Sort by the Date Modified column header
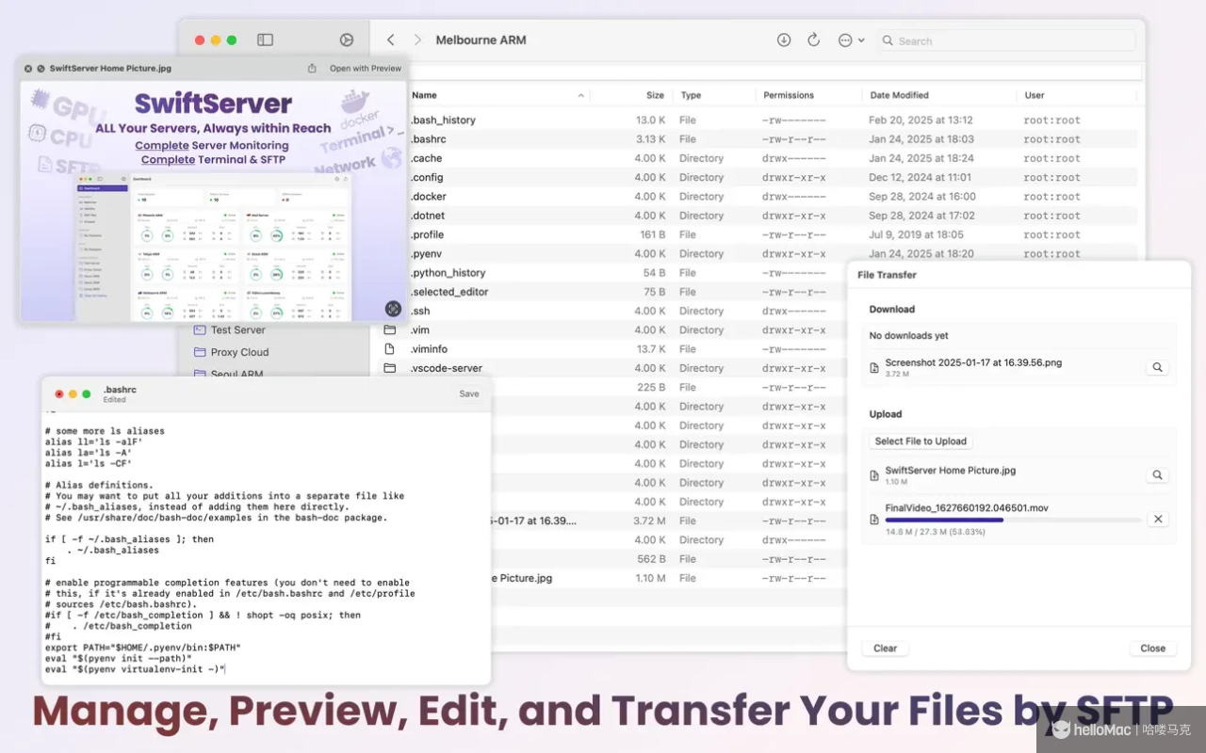This screenshot has height=753, width=1206. tap(899, 95)
